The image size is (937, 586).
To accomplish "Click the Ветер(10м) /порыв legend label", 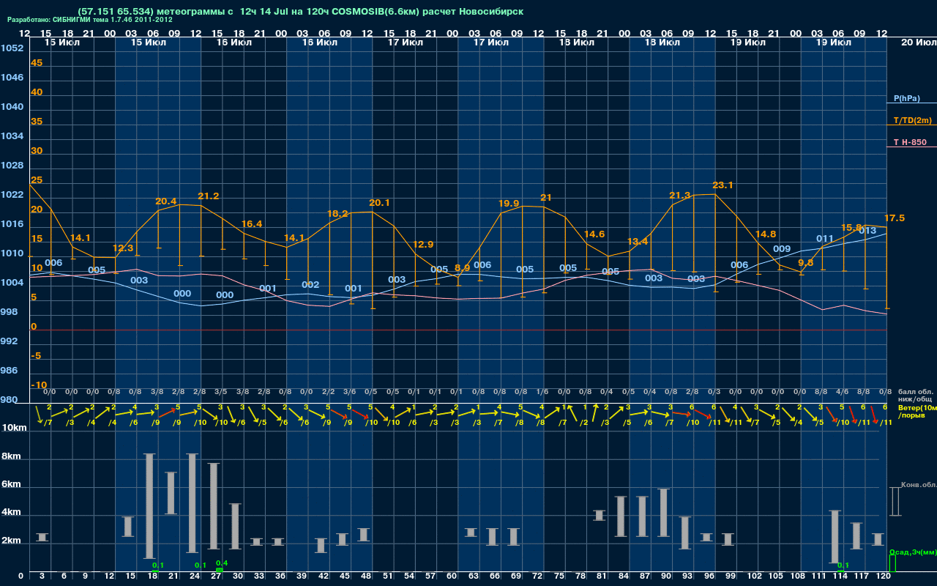I will tap(917, 411).
